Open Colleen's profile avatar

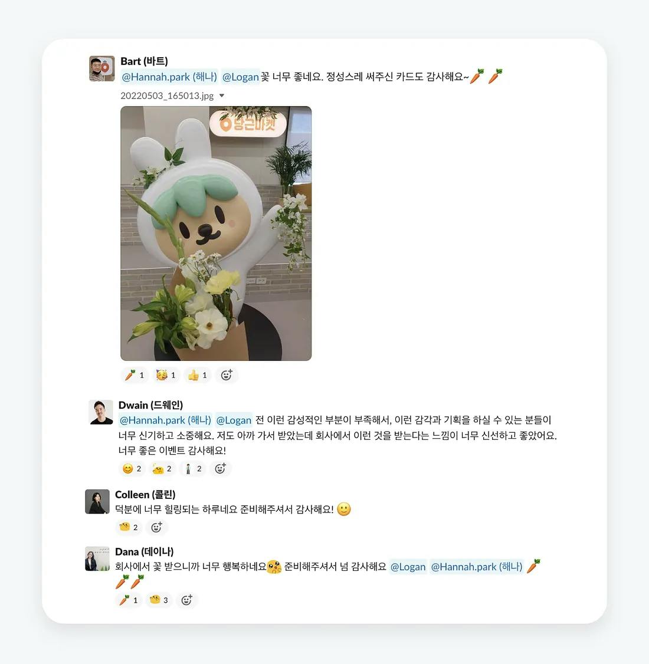97,501
